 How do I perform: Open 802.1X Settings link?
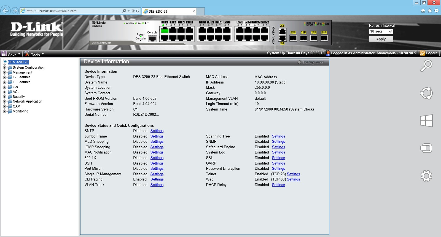pyautogui.click(x=157, y=158)
